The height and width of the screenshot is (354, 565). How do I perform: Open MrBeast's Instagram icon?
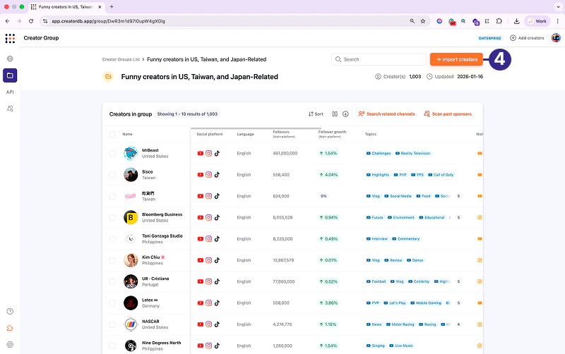208,153
